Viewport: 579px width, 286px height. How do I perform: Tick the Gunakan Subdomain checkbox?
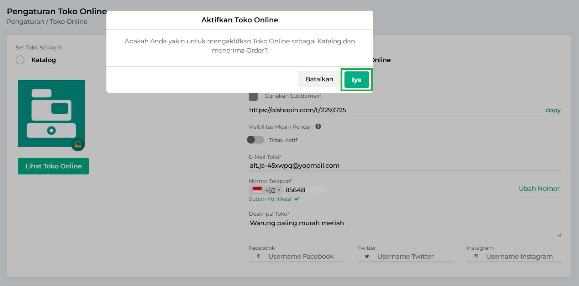pos(253,96)
